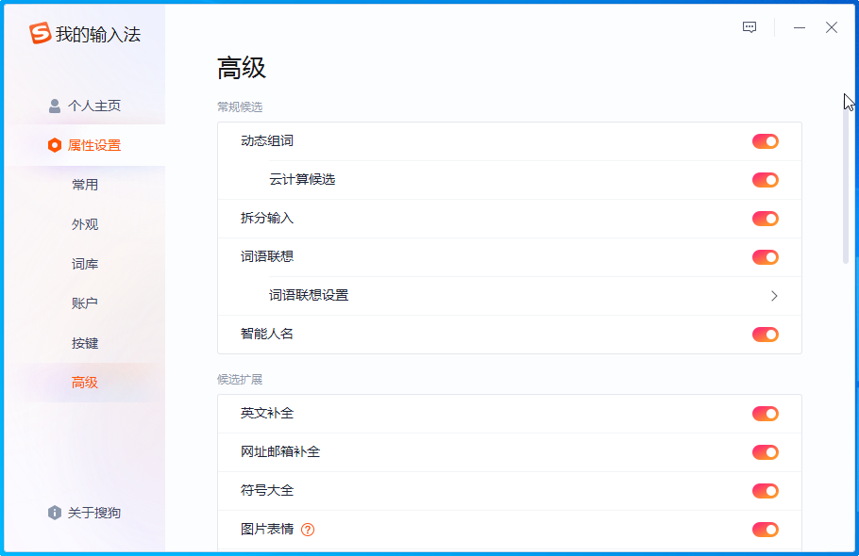Switch to 按键 settings tab
Viewport: 859px width, 556px height.
coord(85,343)
